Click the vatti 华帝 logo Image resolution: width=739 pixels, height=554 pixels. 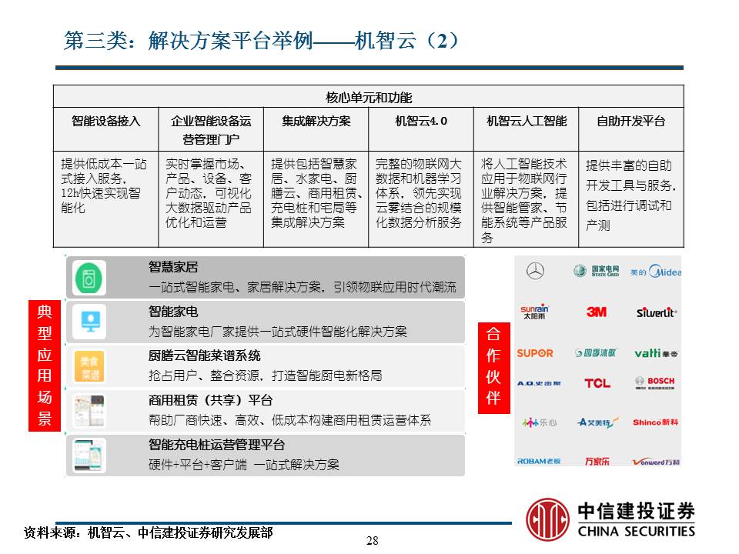coord(656,355)
